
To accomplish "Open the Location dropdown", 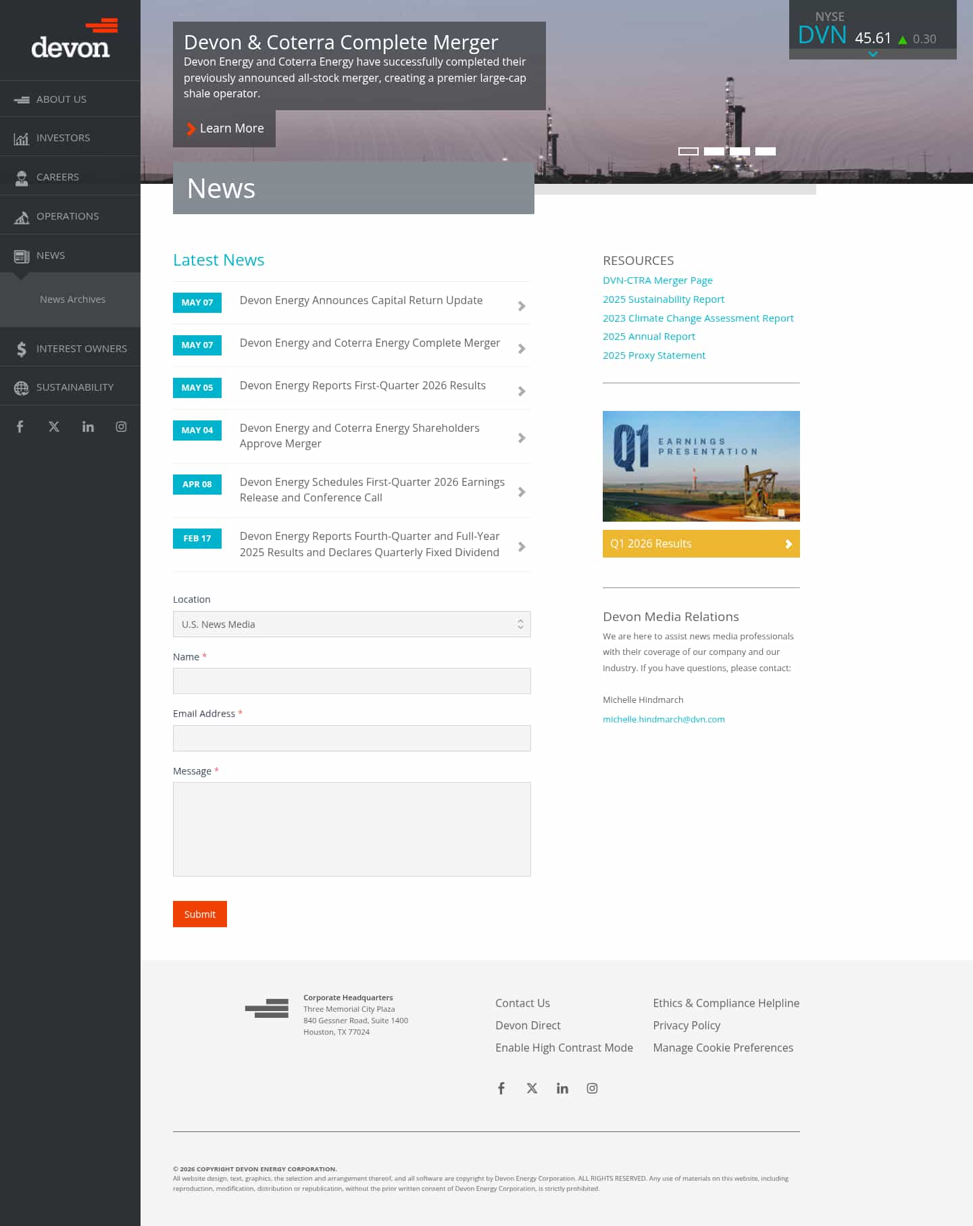I will [352, 624].
